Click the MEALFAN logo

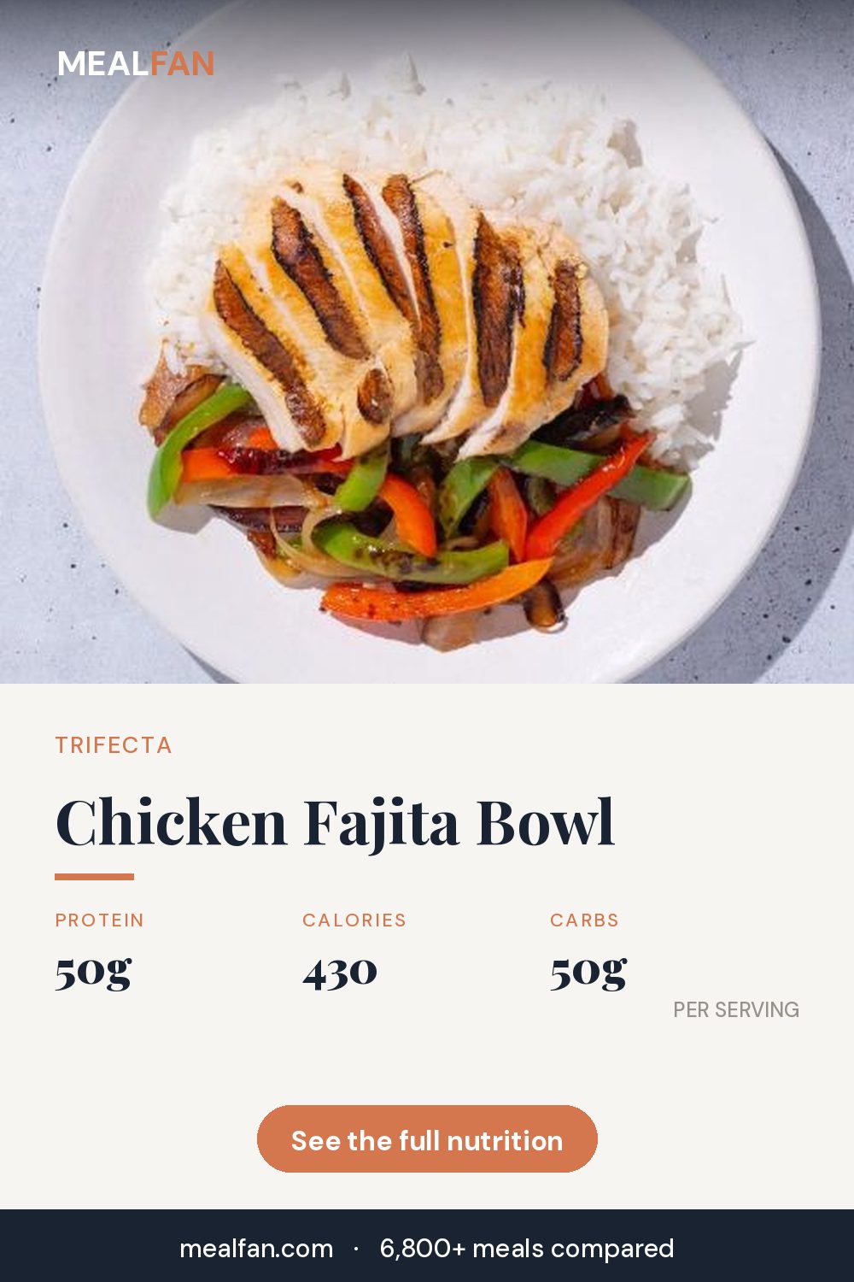pyautogui.click(x=136, y=64)
